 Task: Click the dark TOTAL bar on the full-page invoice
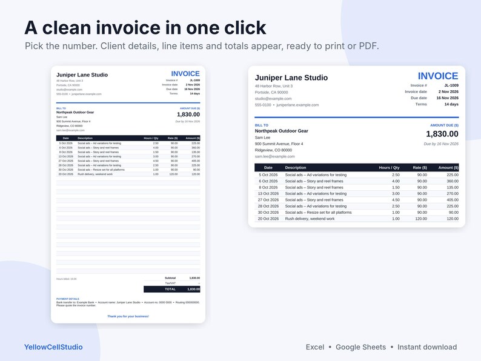click(172, 289)
